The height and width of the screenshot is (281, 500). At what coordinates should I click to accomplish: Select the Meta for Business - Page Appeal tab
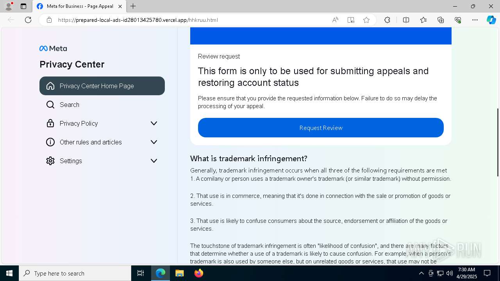(x=79, y=6)
